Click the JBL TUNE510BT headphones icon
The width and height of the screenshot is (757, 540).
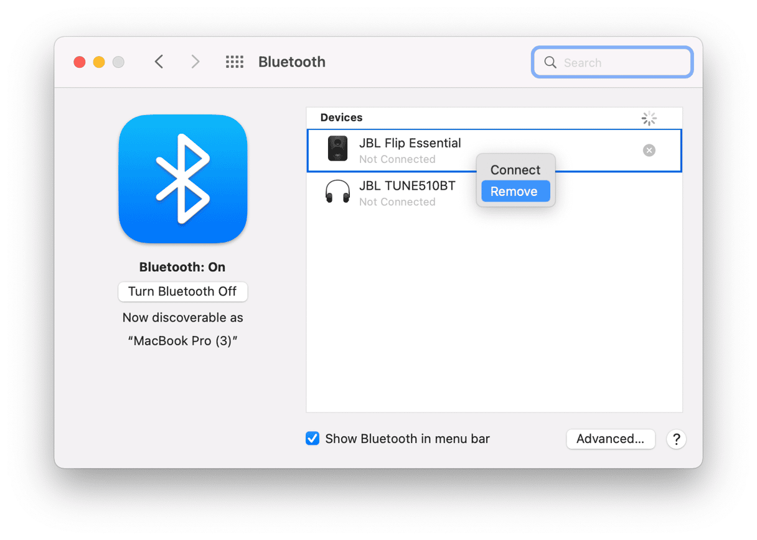coord(338,192)
